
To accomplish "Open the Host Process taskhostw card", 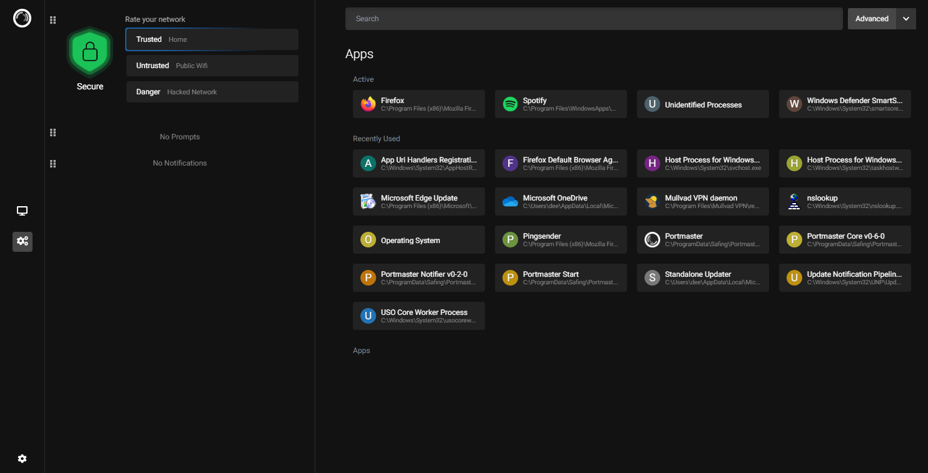I will point(845,164).
